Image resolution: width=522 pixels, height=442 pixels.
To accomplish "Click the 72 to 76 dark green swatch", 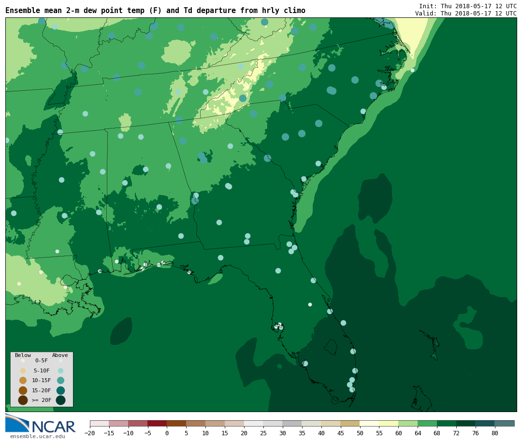I will click(x=466, y=423).
